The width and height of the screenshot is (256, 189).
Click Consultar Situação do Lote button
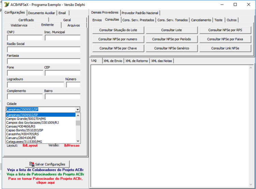click(118, 30)
